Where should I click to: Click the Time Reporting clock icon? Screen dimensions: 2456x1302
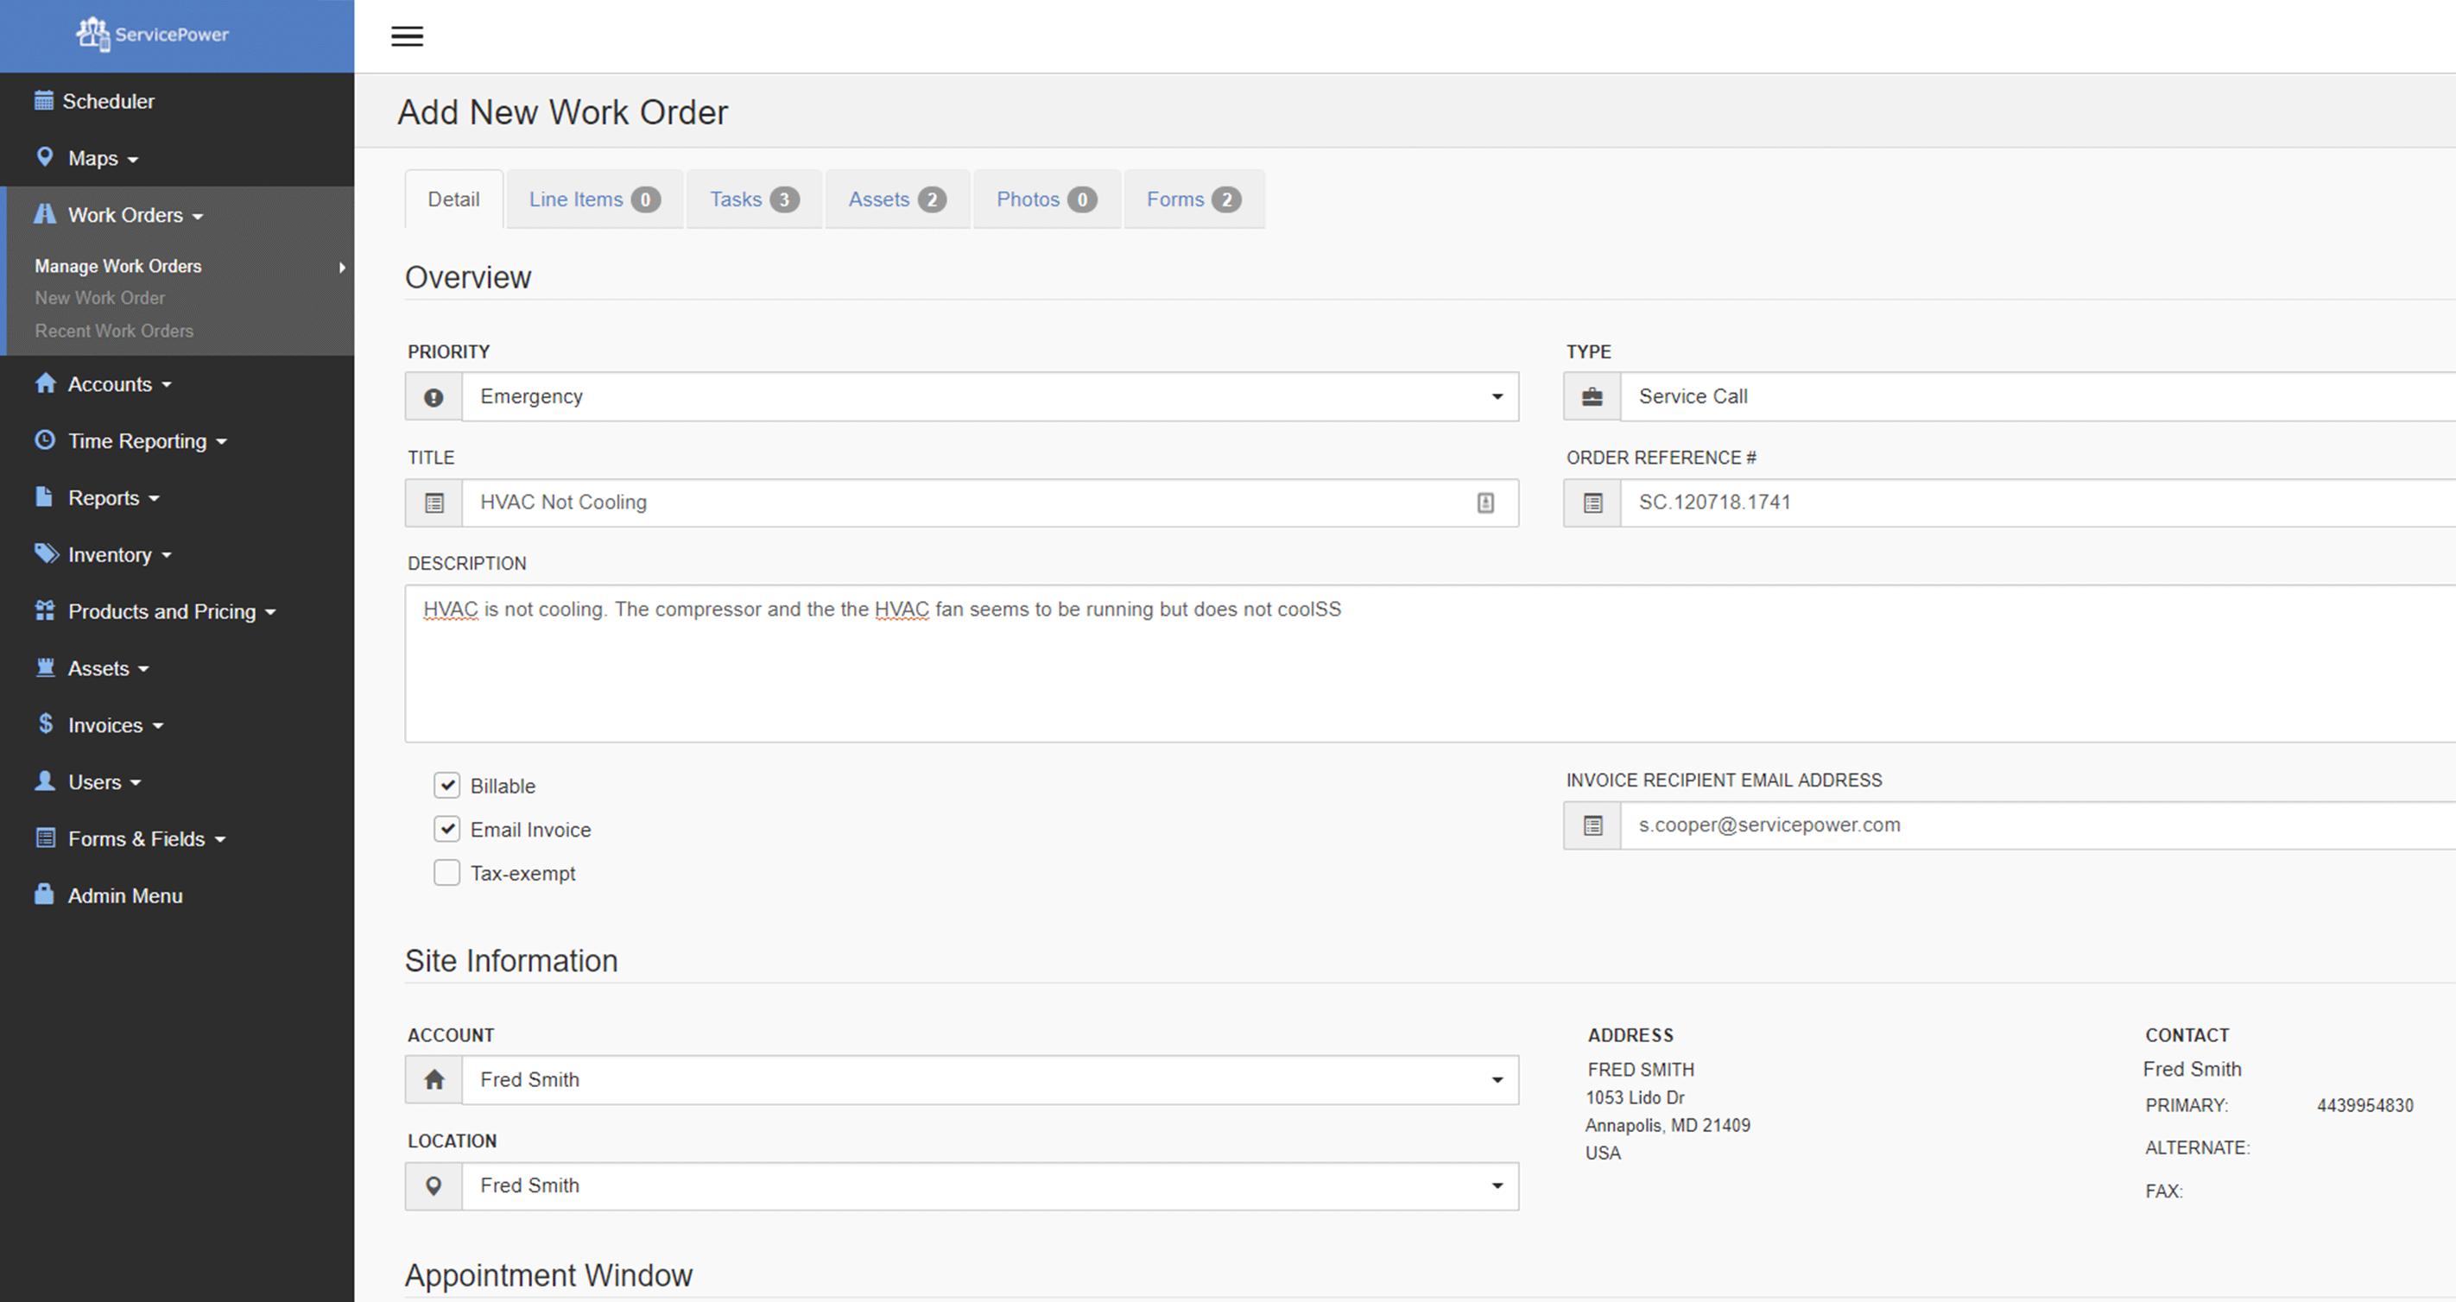45,439
